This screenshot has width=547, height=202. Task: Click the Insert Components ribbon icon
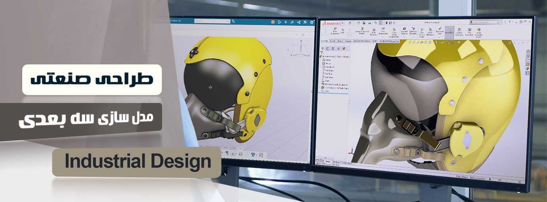[x=335, y=31]
